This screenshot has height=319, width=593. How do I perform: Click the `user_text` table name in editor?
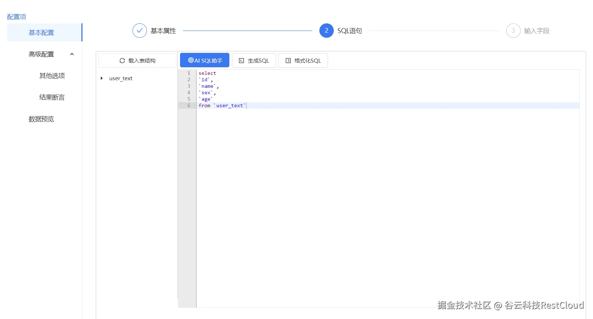230,106
